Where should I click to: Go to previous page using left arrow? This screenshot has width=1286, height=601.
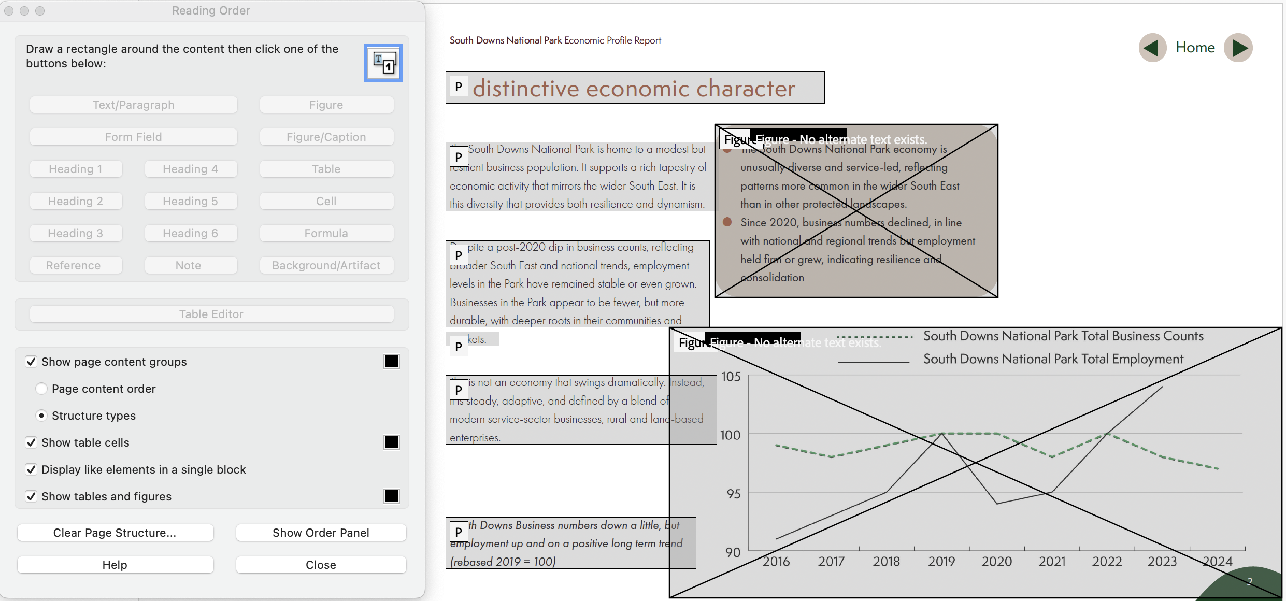(x=1152, y=48)
